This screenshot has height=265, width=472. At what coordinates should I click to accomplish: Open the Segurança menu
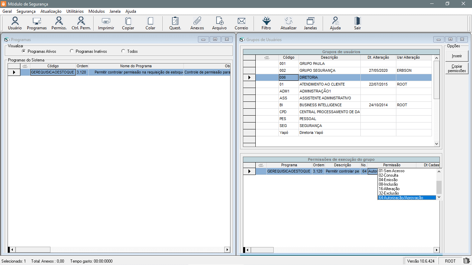click(26, 11)
